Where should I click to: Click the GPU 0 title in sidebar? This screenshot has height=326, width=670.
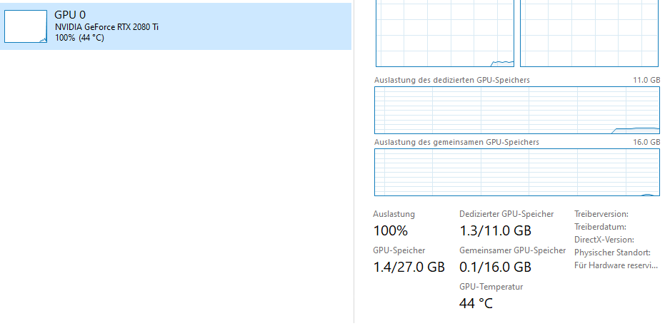(x=70, y=15)
